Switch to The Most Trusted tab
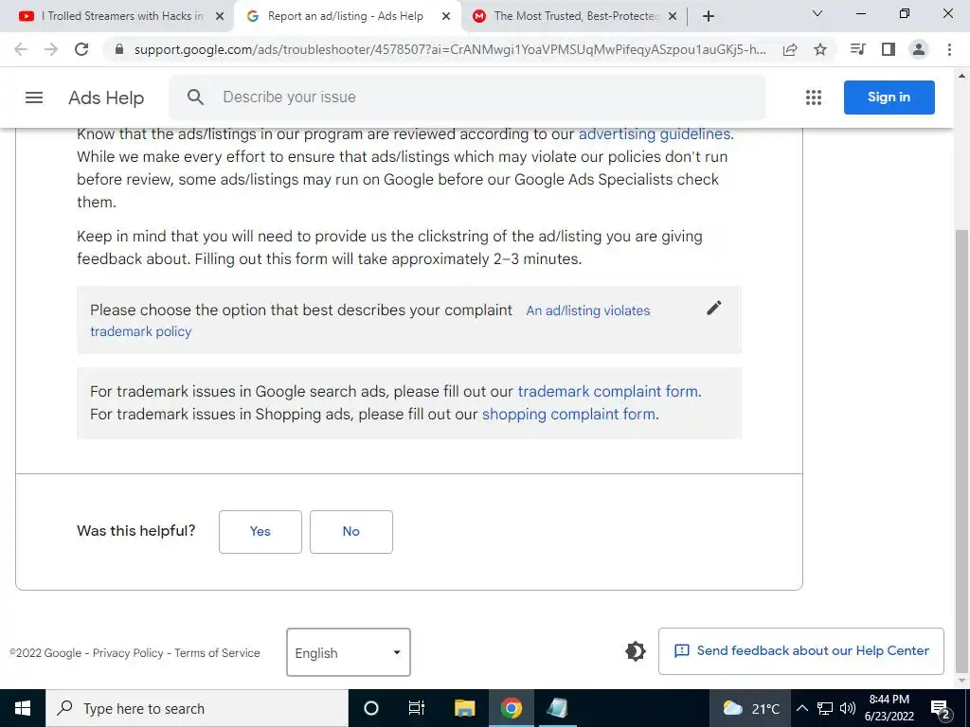 [x=573, y=17]
